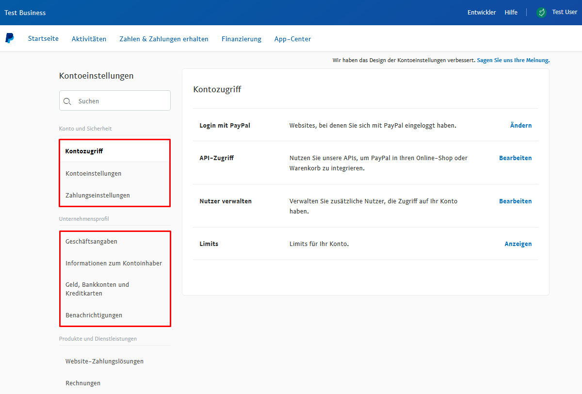Viewport: 582px width, 394px height.
Task: Open Informationen zum Kontoinhaber
Action: click(x=114, y=263)
